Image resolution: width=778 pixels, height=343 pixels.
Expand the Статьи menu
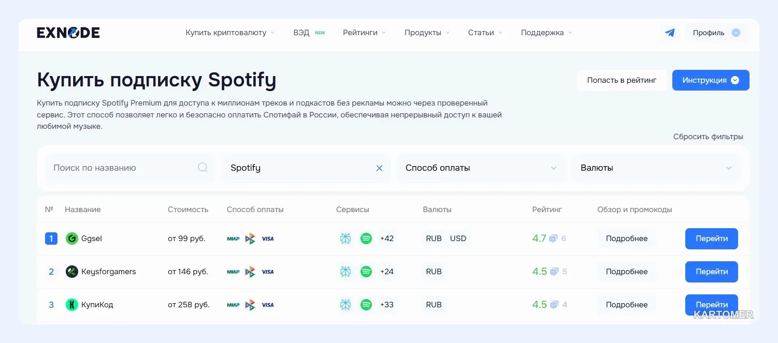click(x=485, y=33)
